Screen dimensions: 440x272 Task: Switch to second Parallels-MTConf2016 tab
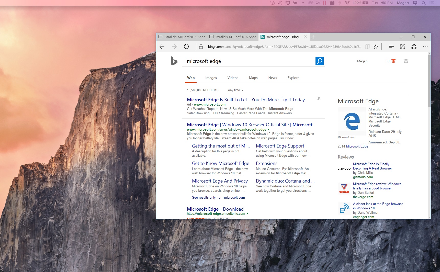pyautogui.click(x=233, y=37)
